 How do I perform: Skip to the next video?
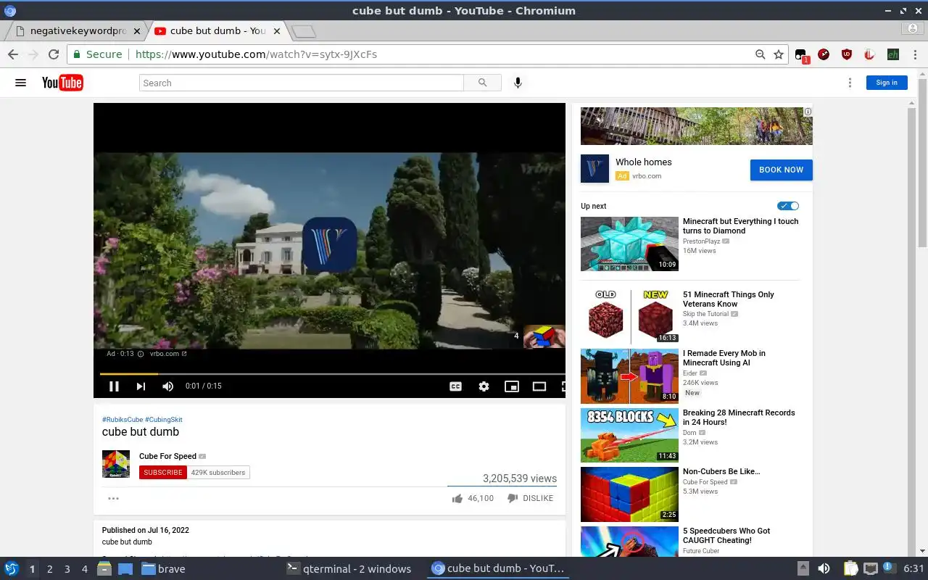pos(141,386)
